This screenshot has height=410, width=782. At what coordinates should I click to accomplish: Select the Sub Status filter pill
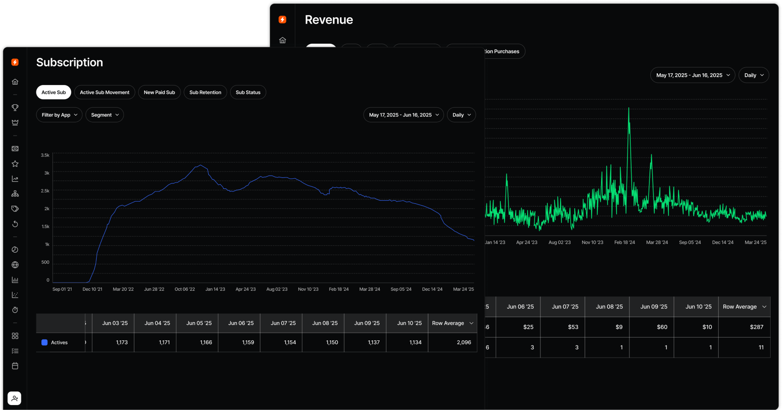[248, 92]
